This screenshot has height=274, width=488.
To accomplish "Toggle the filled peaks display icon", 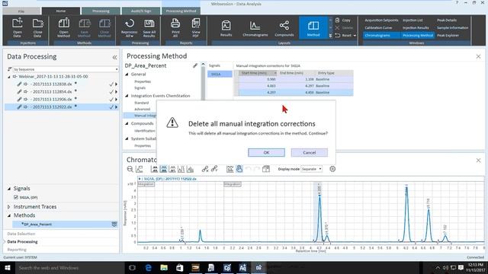I will 190,169.
